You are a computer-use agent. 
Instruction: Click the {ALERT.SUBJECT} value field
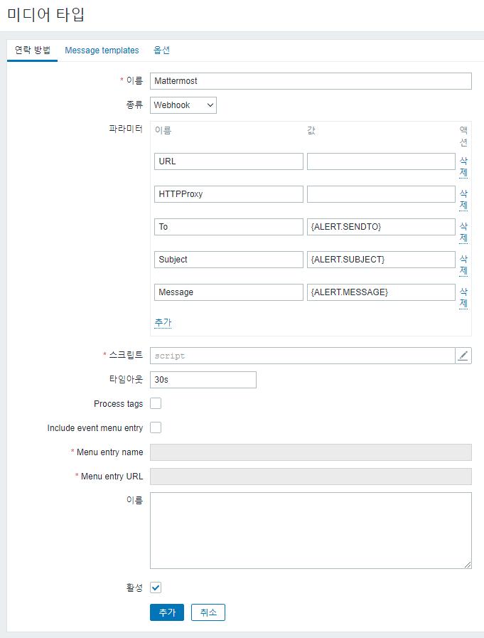point(381,260)
